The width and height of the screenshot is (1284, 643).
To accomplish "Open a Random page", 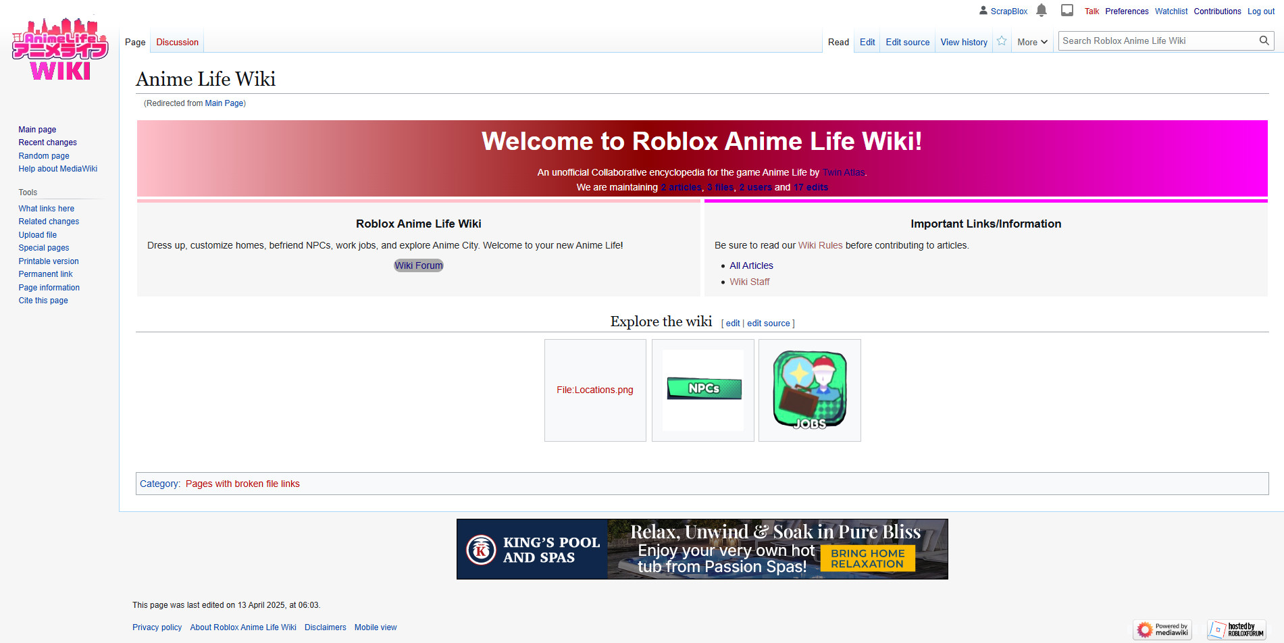I will click(x=44, y=156).
